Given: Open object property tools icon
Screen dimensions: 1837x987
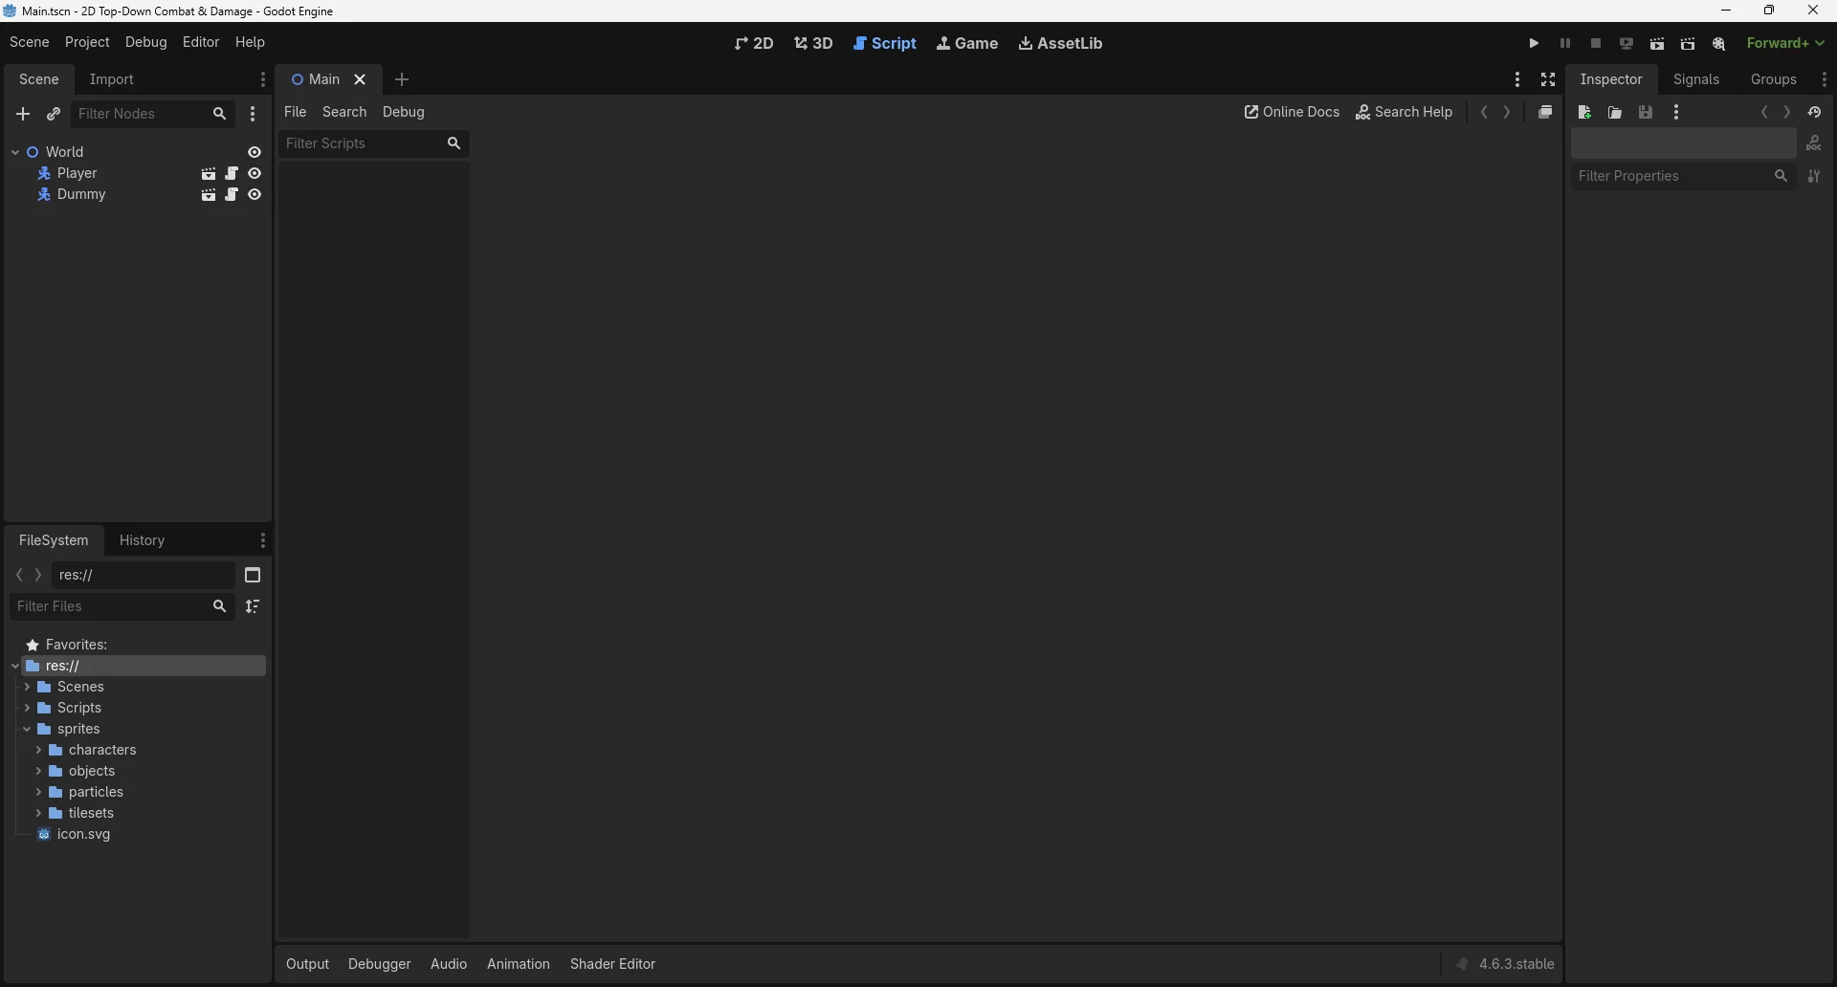Looking at the screenshot, I should pos(1814,143).
